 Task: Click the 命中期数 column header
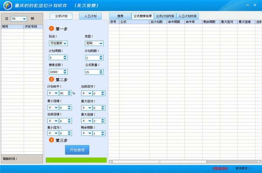point(176,22)
